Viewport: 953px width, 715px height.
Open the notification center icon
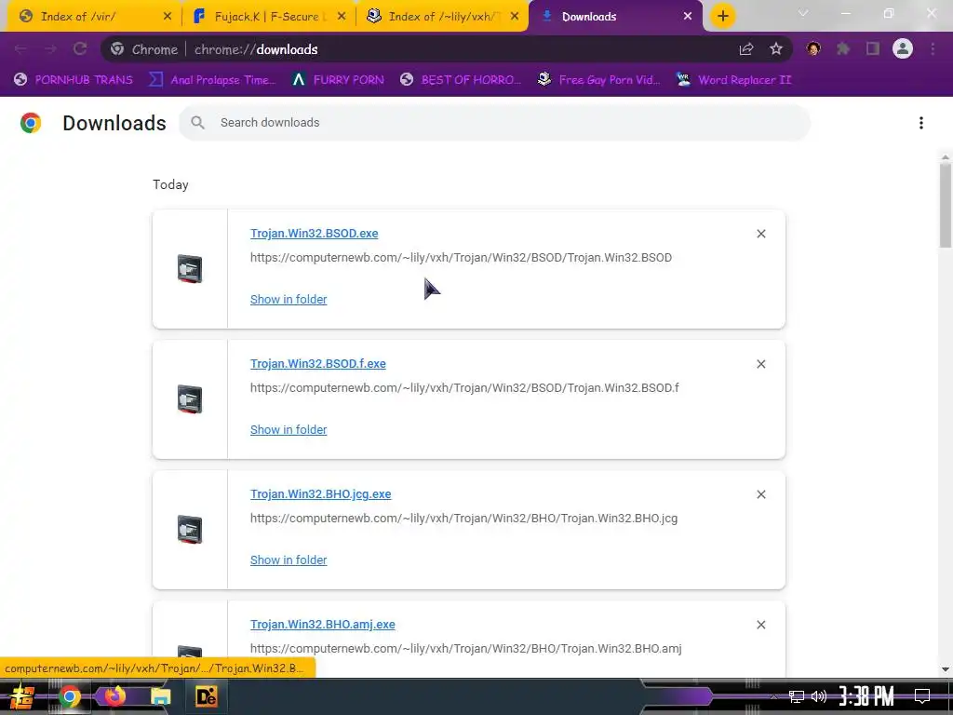[x=922, y=696]
